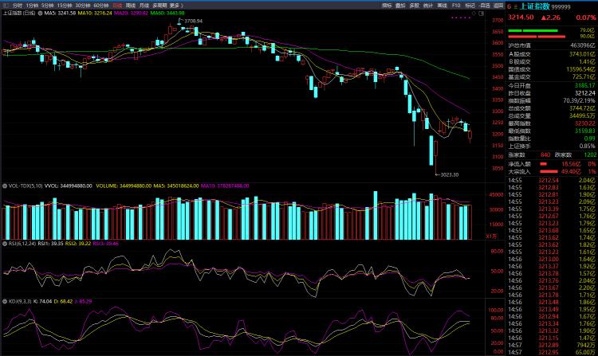
Task: Click the 标记 mark toolbar button
Action: pos(470,6)
